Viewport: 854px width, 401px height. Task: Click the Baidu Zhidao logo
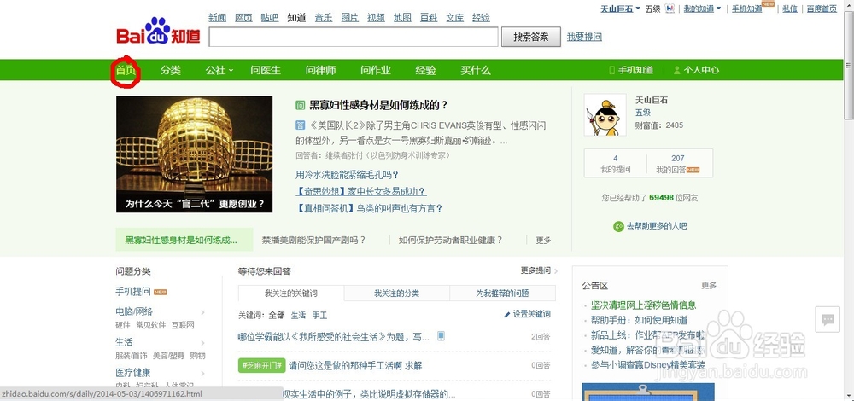(x=158, y=31)
